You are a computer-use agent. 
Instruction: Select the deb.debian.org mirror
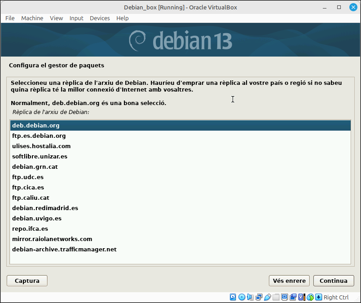180,126
